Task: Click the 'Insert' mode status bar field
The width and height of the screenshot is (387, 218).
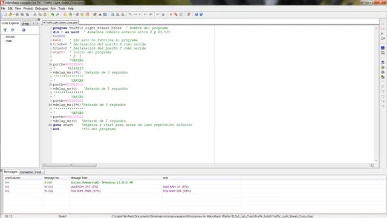Action: pos(63,216)
